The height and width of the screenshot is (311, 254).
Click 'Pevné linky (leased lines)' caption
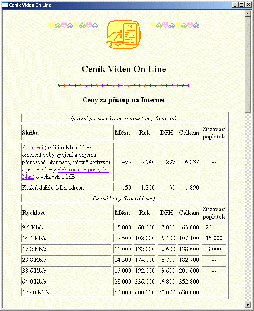pyautogui.click(x=124, y=198)
